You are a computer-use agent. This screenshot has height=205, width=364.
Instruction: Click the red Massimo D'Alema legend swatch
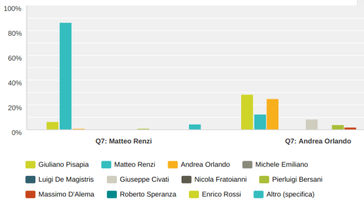pyautogui.click(x=30, y=194)
